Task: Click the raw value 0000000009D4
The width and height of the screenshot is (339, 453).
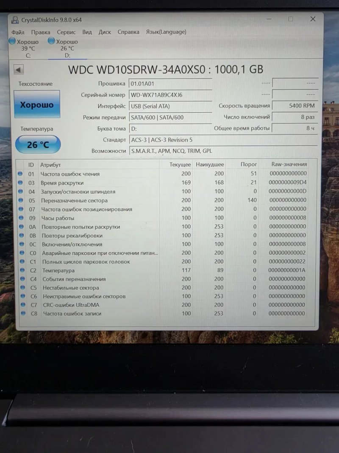Action: 287,182
